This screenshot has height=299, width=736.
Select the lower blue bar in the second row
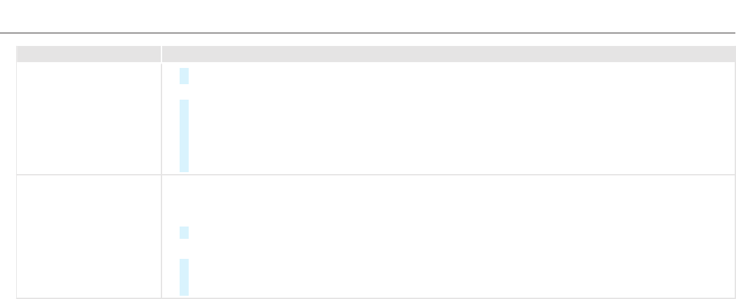(184, 277)
